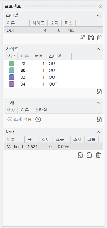Collapse the 소재 section chevron

(98, 103)
